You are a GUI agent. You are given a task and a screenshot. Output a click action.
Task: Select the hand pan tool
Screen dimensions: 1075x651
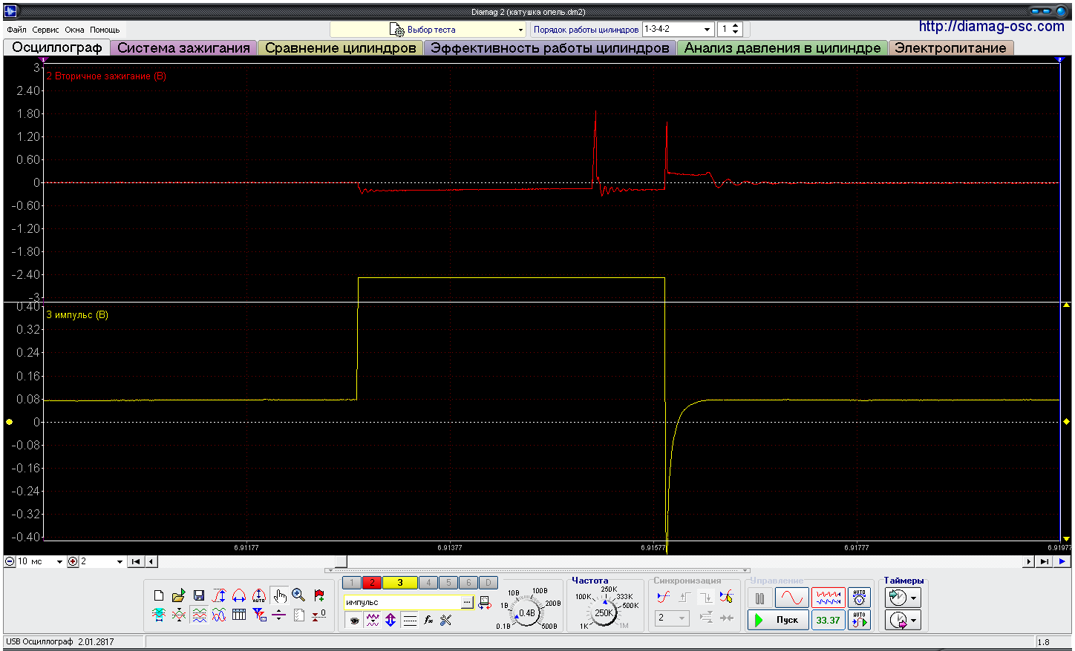(x=279, y=595)
